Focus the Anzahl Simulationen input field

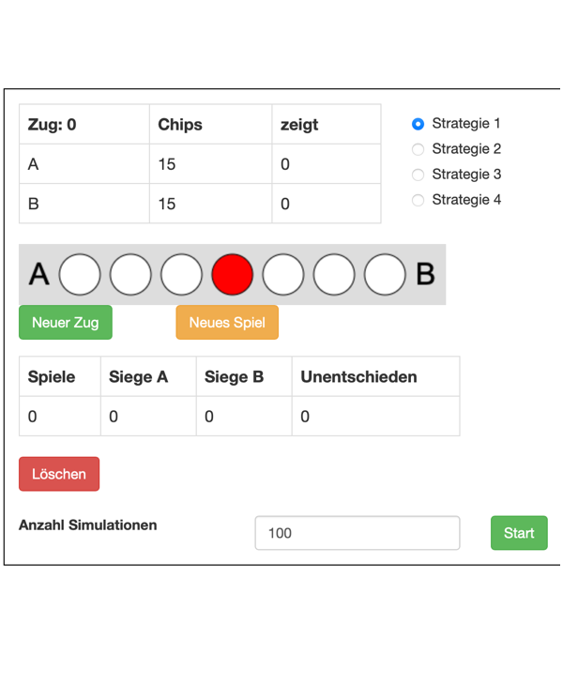[x=358, y=533]
